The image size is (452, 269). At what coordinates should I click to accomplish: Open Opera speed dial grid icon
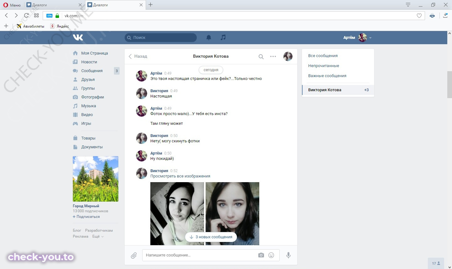click(x=36, y=15)
